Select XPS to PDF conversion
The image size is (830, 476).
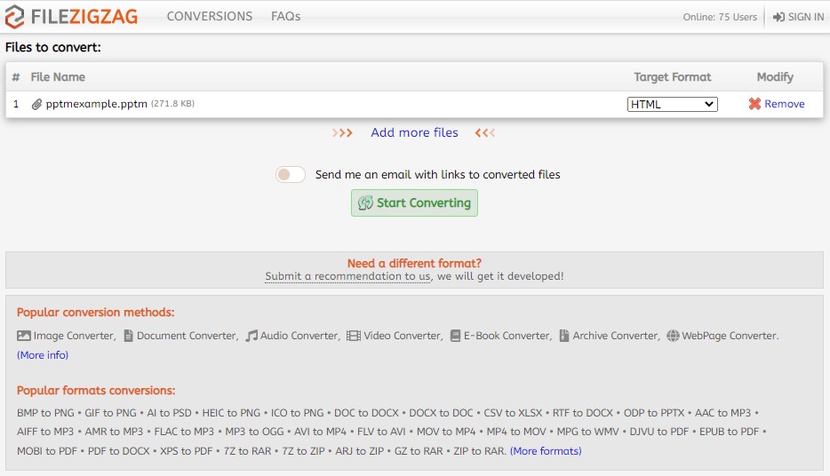pos(187,450)
